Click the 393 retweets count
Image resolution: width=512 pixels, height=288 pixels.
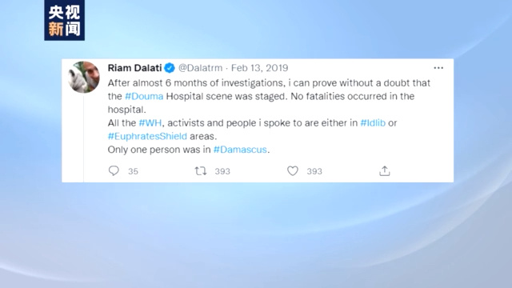coord(222,171)
